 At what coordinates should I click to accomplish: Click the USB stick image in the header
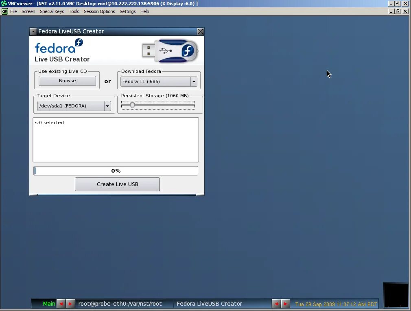click(x=170, y=51)
